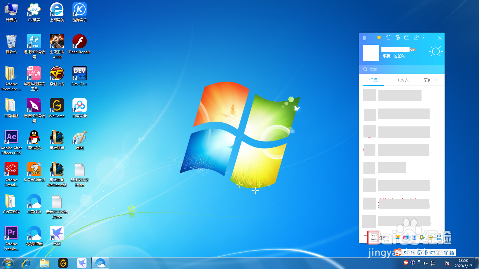The height and width of the screenshot is (269, 479).
Task: Open Internet Explorer from the taskbar
Action: 26,263
